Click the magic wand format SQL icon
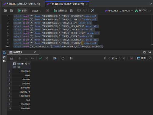Image resolution: width=153 pixels, height=115 pixels. tap(92, 11)
